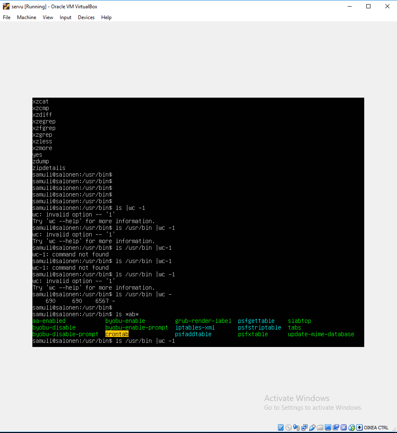Toggle the mouse integration status icon
Screen dimensions: 397x433
[x=351, y=427]
